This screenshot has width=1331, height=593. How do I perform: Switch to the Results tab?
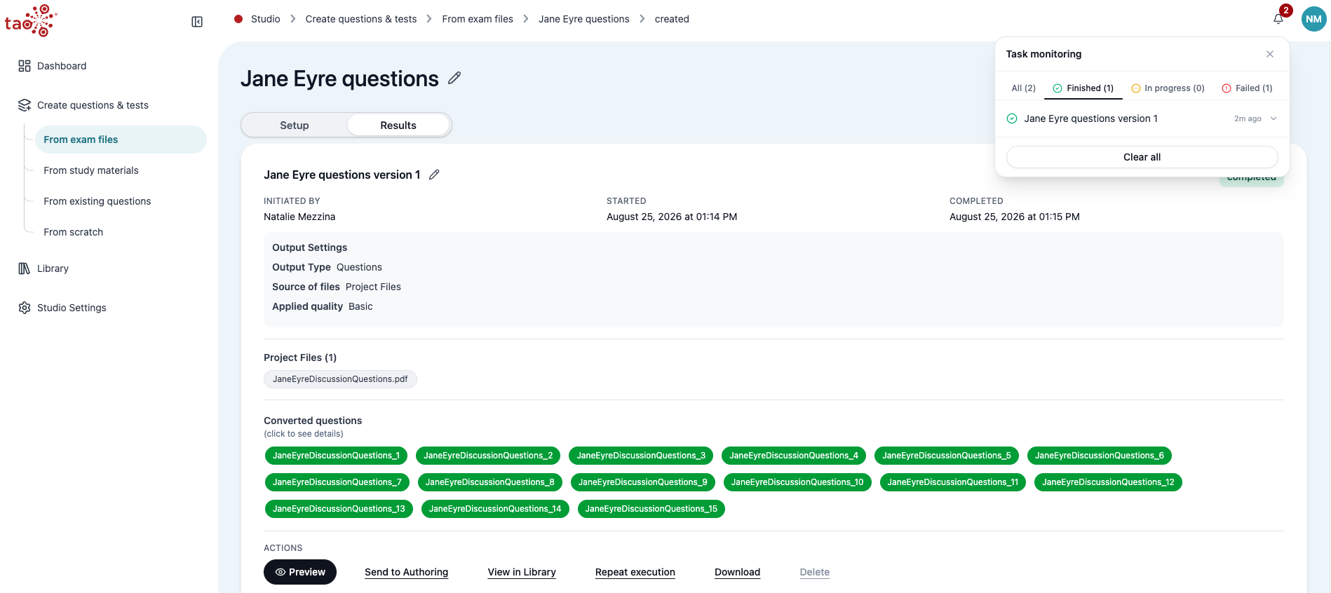(x=398, y=125)
